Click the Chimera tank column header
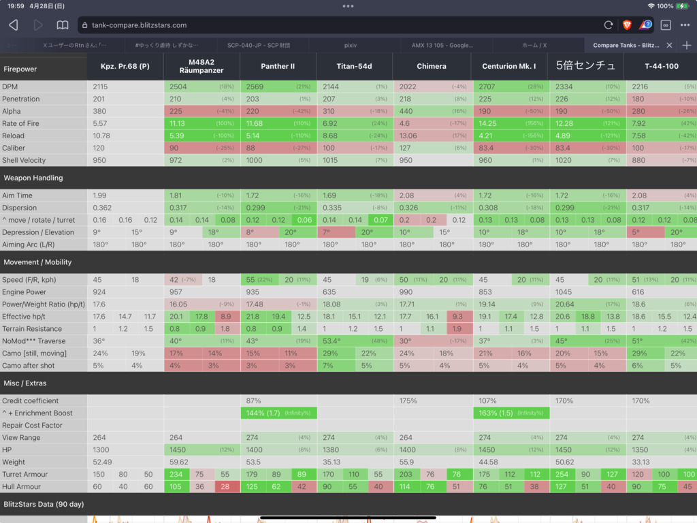Image resolution: width=697 pixels, height=523 pixels. pyautogui.click(x=432, y=66)
